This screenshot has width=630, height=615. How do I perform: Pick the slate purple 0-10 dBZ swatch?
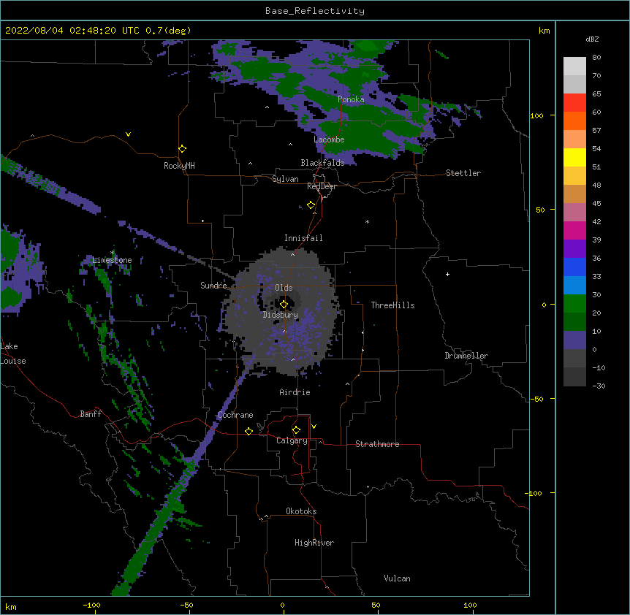point(574,340)
